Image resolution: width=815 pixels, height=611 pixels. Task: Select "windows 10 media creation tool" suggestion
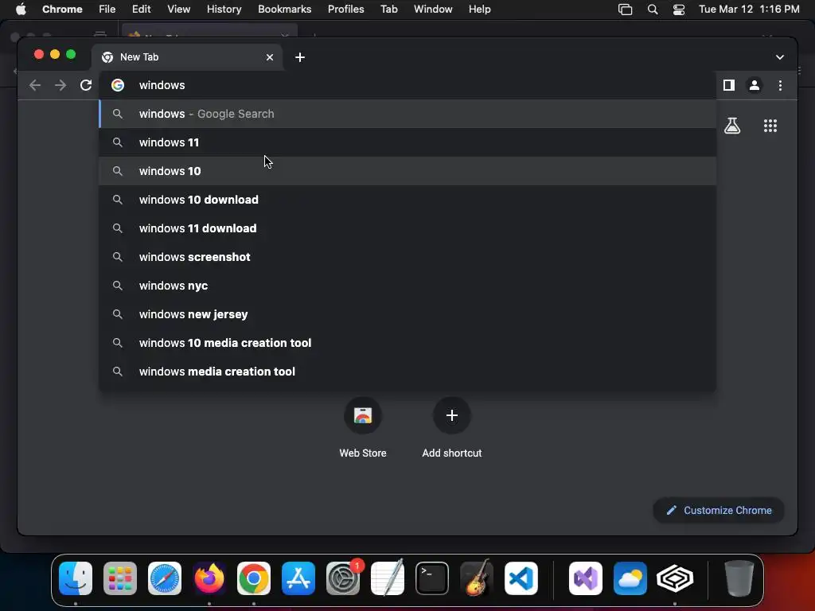(407, 343)
